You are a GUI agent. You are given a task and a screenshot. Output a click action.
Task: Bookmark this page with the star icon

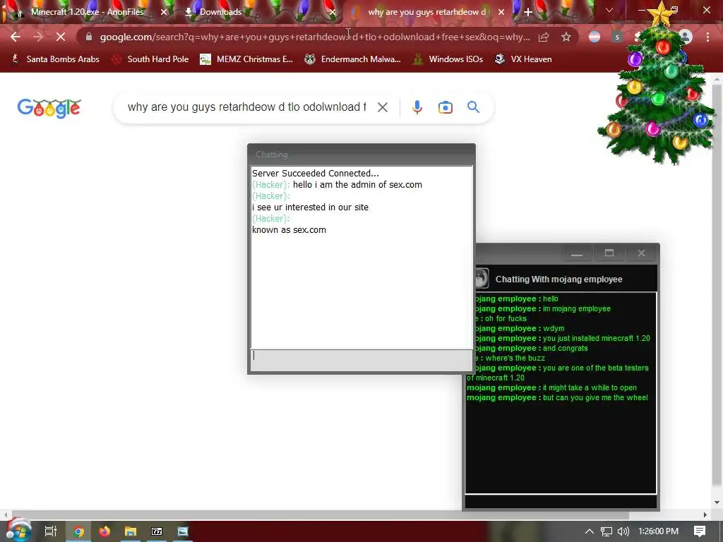(x=566, y=37)
